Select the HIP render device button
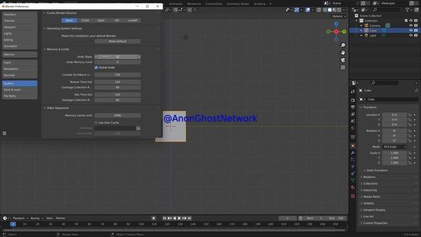The width and height of the screenshot is (421, 237). coord(117,20)
